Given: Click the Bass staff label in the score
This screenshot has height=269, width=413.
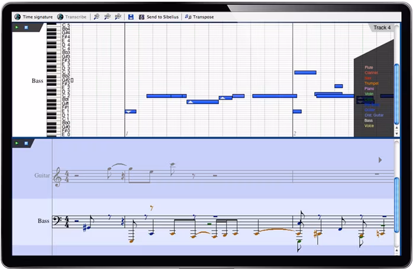Looking at the screenshot, I should click(x=43, y=221).
